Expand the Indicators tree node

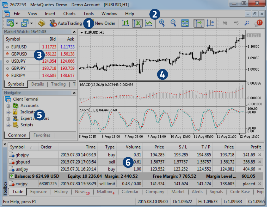[x=8, y=112]
